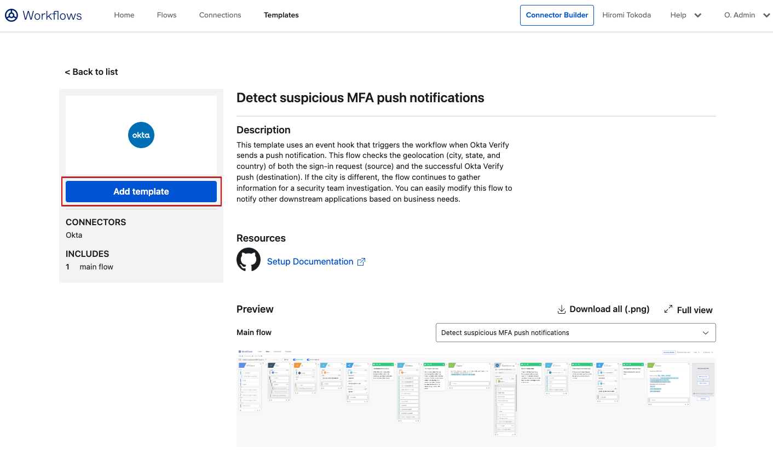
Task: Click the Workflows logo icon
Action: pos(11,15)
